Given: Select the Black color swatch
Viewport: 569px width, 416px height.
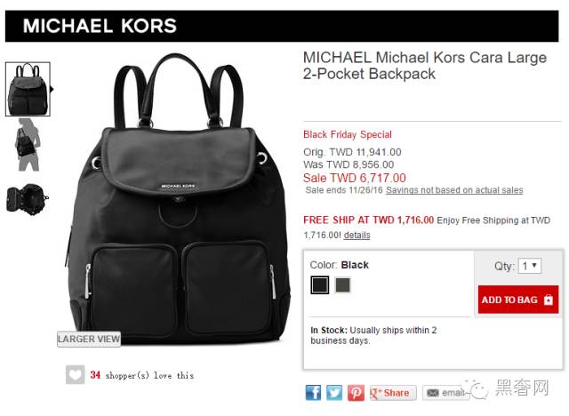Looking at the screenshot, I should [x=320, y=284].
